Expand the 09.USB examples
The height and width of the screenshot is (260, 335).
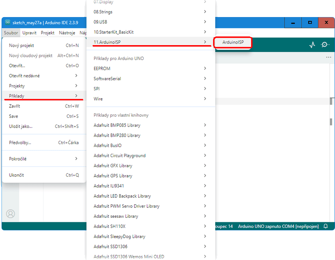[151, 22]
